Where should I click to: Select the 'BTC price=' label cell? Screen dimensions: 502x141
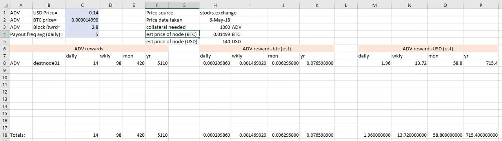49,20
